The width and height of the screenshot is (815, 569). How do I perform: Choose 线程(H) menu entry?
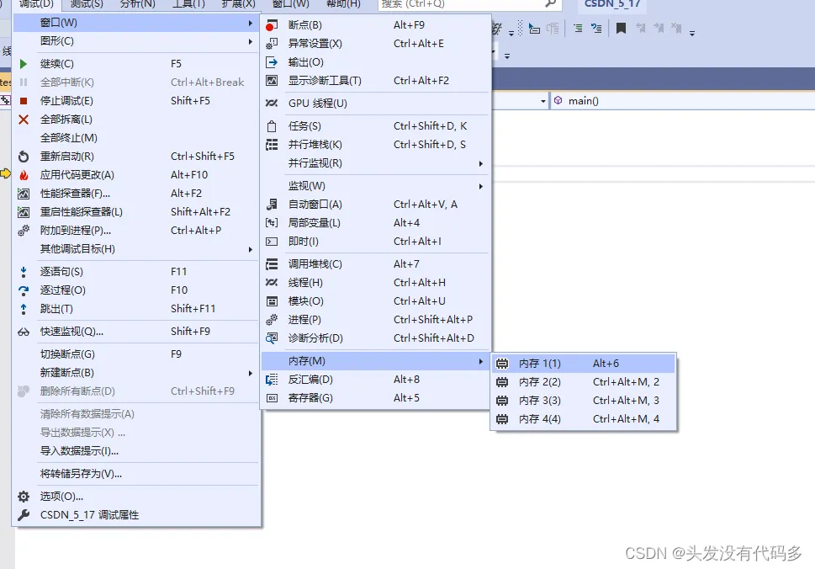tap(375, 283)
